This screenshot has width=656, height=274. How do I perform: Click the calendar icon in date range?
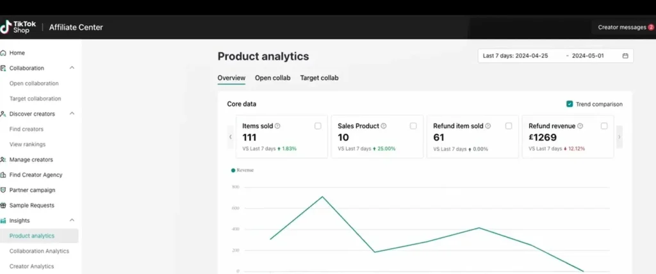click(x=625, y=56)
